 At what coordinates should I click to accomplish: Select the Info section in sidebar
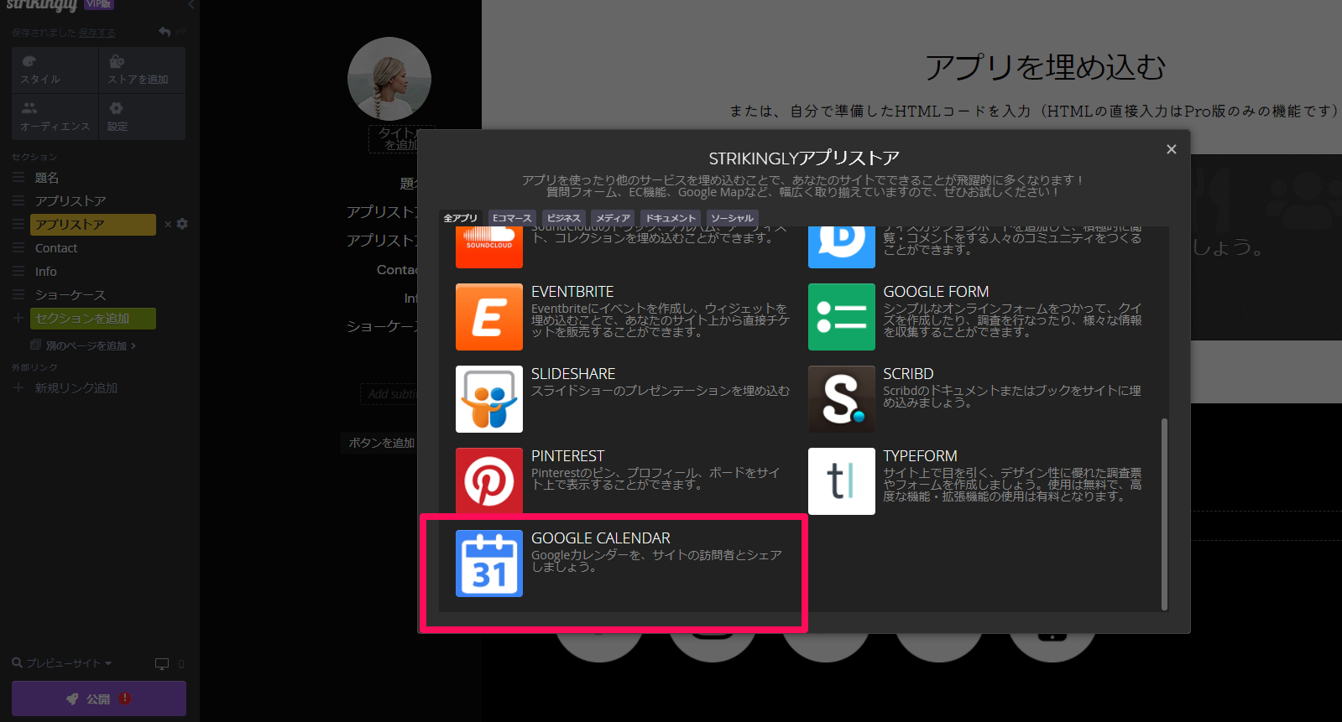coord(46,272)
